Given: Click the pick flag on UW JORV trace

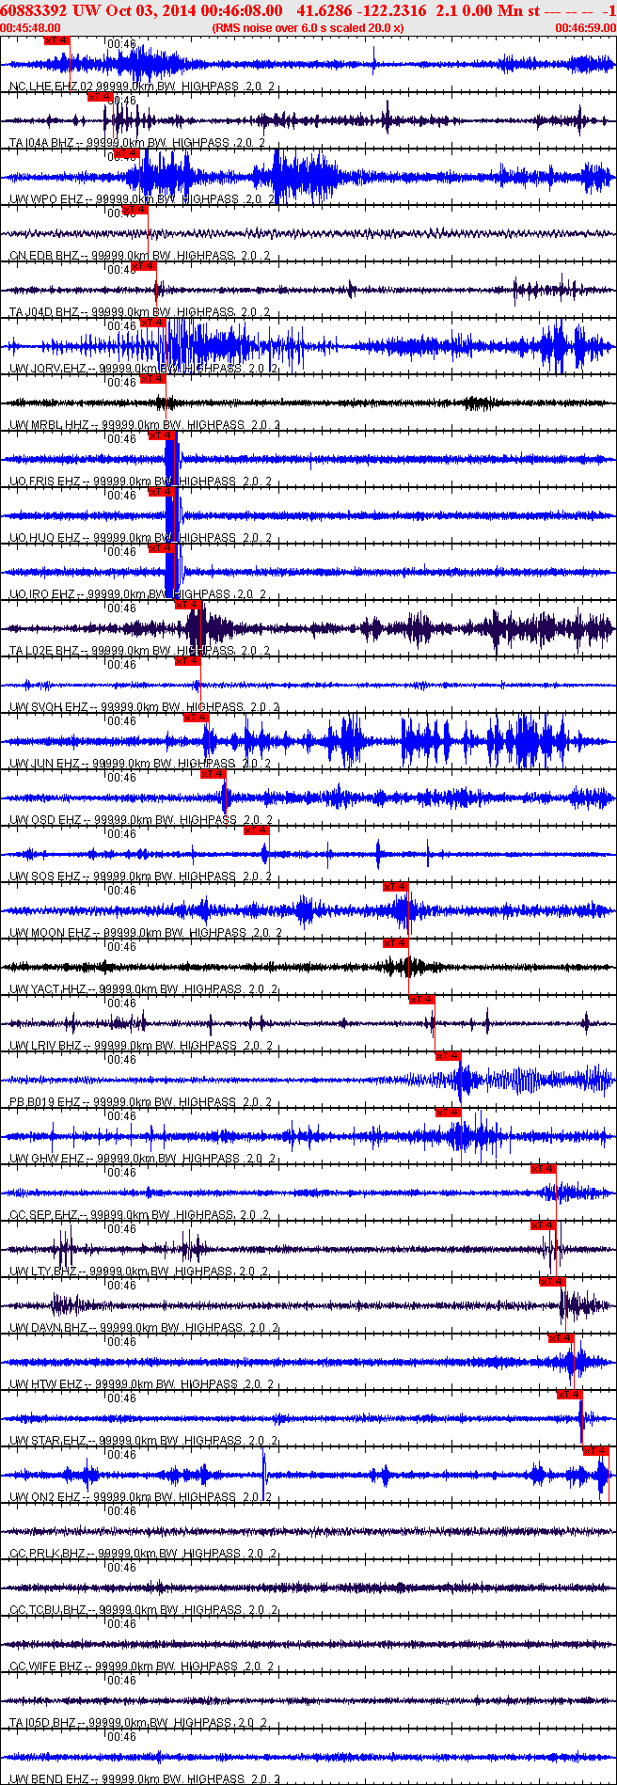Looking at the screenshot, I should click(x=152, y=323).
